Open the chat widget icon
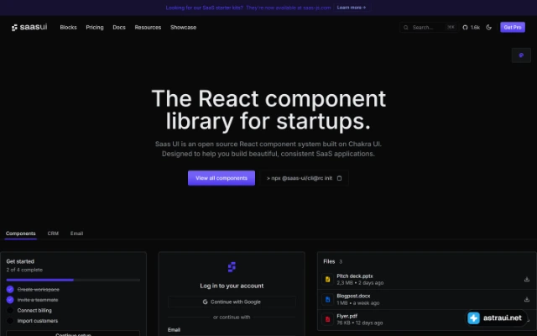 [521, 55]
